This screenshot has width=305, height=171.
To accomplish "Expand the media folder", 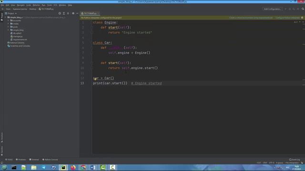I will coord(9,24).
